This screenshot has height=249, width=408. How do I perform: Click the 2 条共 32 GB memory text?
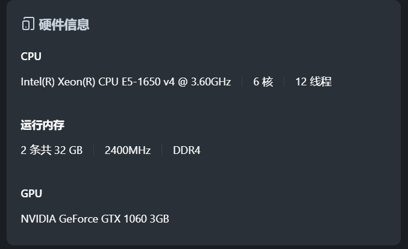(x=51, y=150)
